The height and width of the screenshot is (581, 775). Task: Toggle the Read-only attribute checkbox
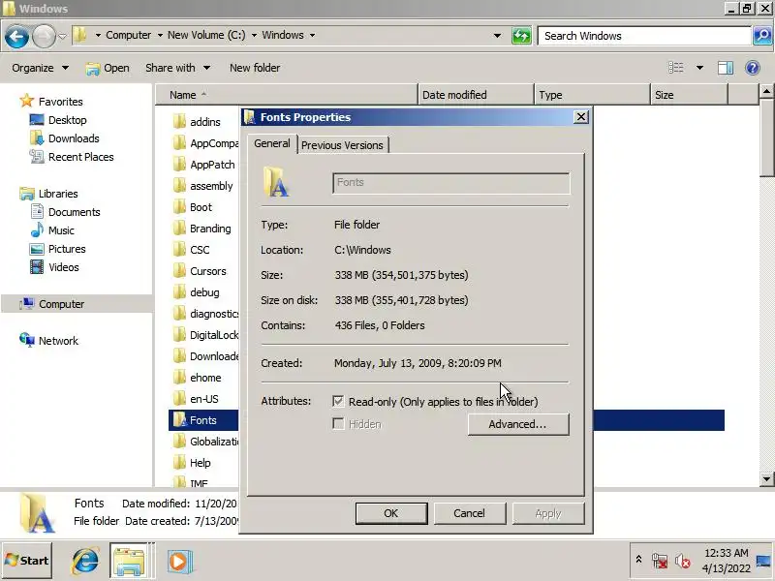pos(338,401)
